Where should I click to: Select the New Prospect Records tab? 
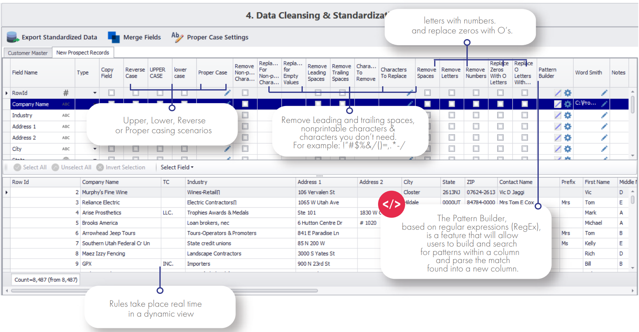[x=83, y=52]
